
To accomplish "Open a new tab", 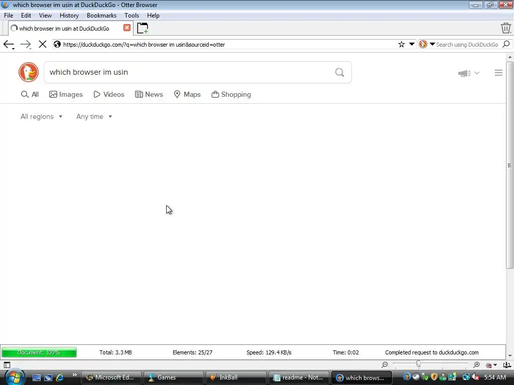I will coord(143,28).
